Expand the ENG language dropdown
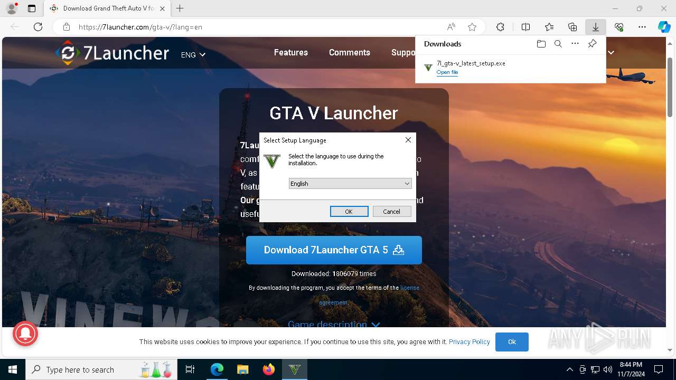Viewport: 676px width, 380px height. coord(193,54)
